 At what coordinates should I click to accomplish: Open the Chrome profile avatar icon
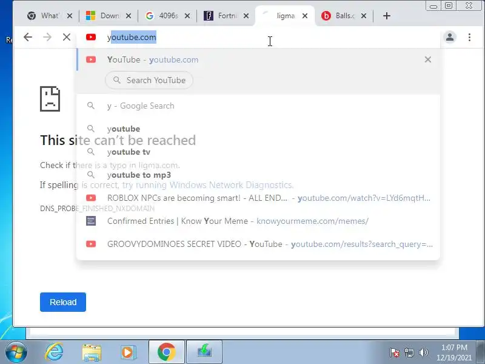tap(450, 37)
